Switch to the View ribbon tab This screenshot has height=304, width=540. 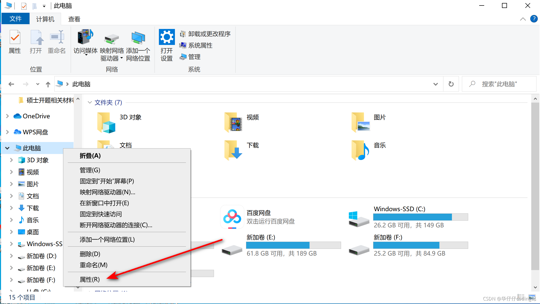[x=74, y=19]
